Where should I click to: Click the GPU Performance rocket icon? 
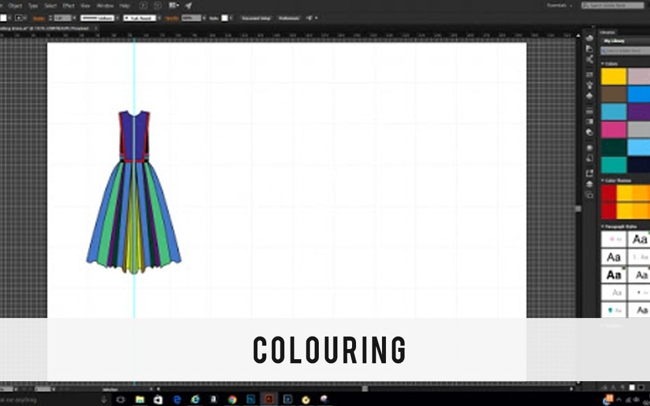[188, 6]
